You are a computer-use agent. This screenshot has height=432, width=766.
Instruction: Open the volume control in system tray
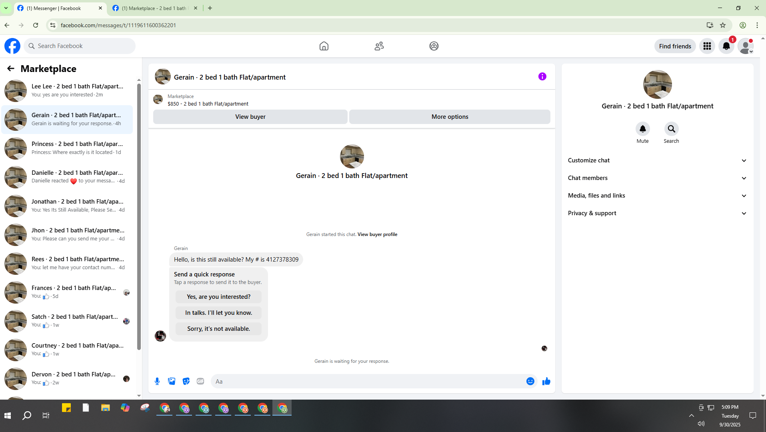point(701,424)
